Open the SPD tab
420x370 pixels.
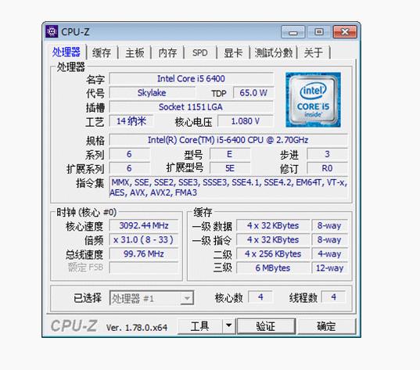coord(199,52)
